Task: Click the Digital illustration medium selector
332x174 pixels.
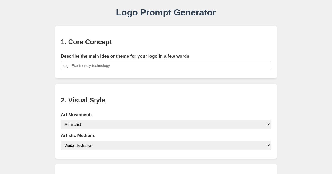Action: tap(166, 145)
